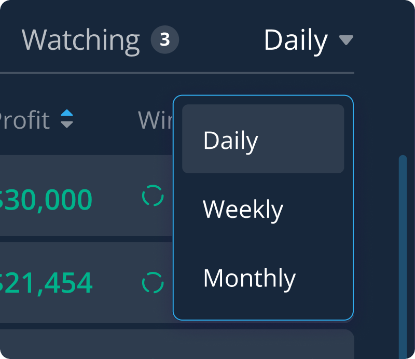
Task: Select the partially visible third table row
Action: pyautogui.click(x=177, y=344)
